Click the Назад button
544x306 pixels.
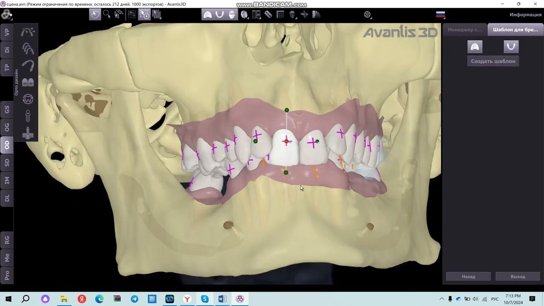pos(468,277)
